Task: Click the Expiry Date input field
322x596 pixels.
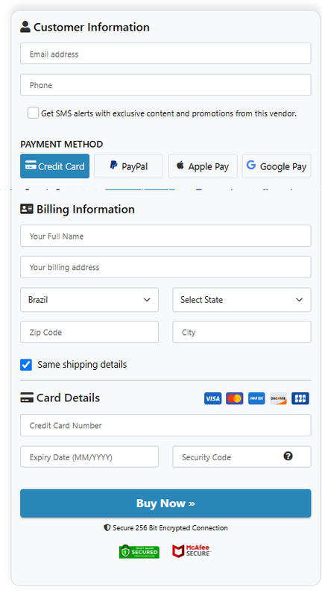Action: click(89, 457)
